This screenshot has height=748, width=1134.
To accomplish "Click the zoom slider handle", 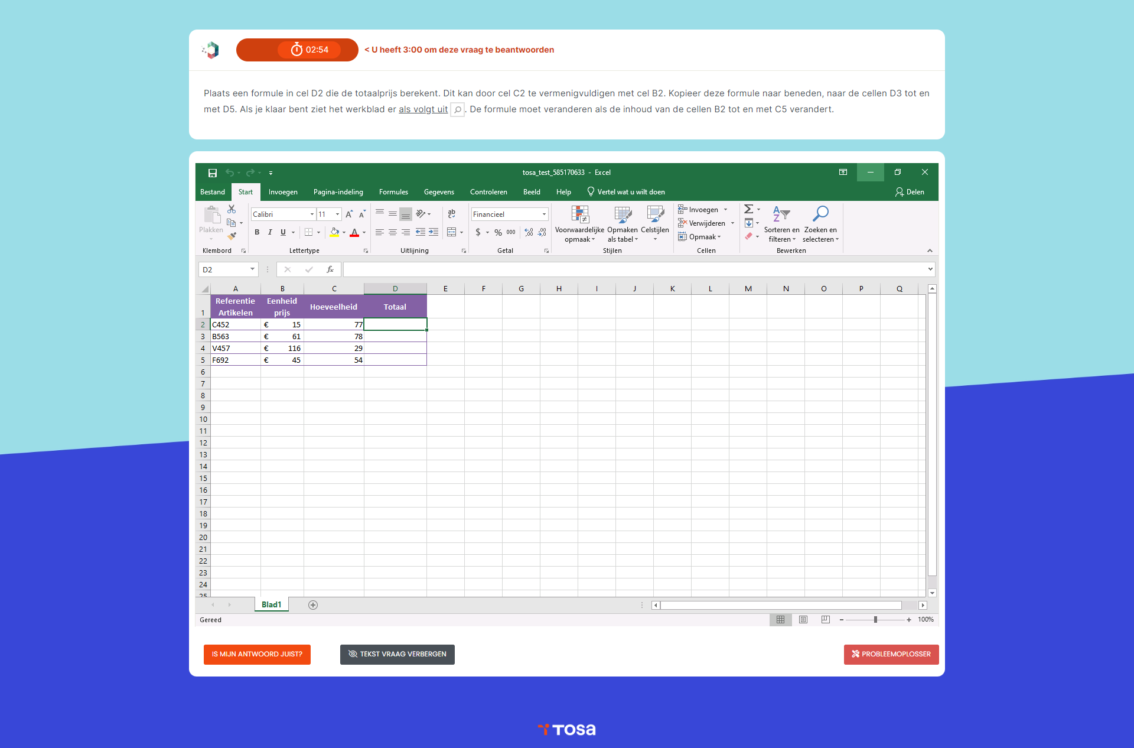I will 875,620.
